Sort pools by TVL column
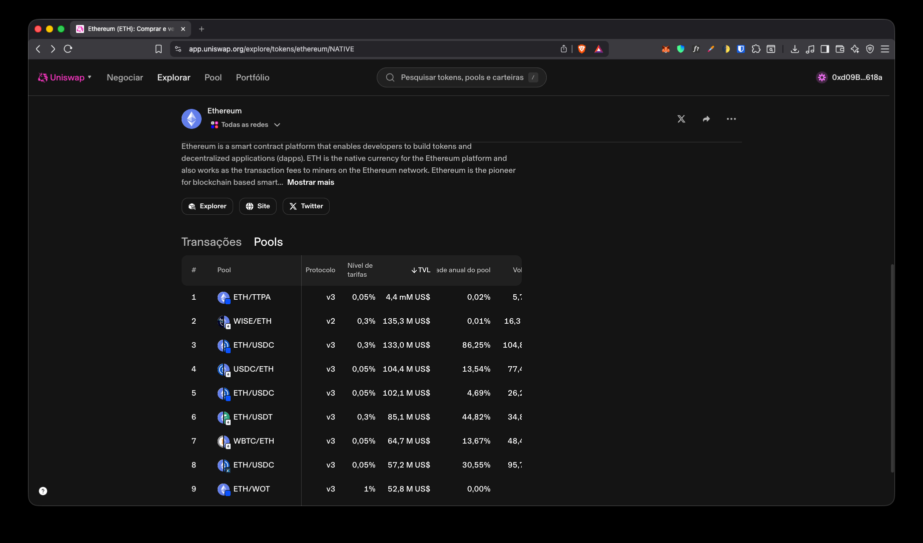The width and height of the screenshot is (923, 543). (421, 270)
